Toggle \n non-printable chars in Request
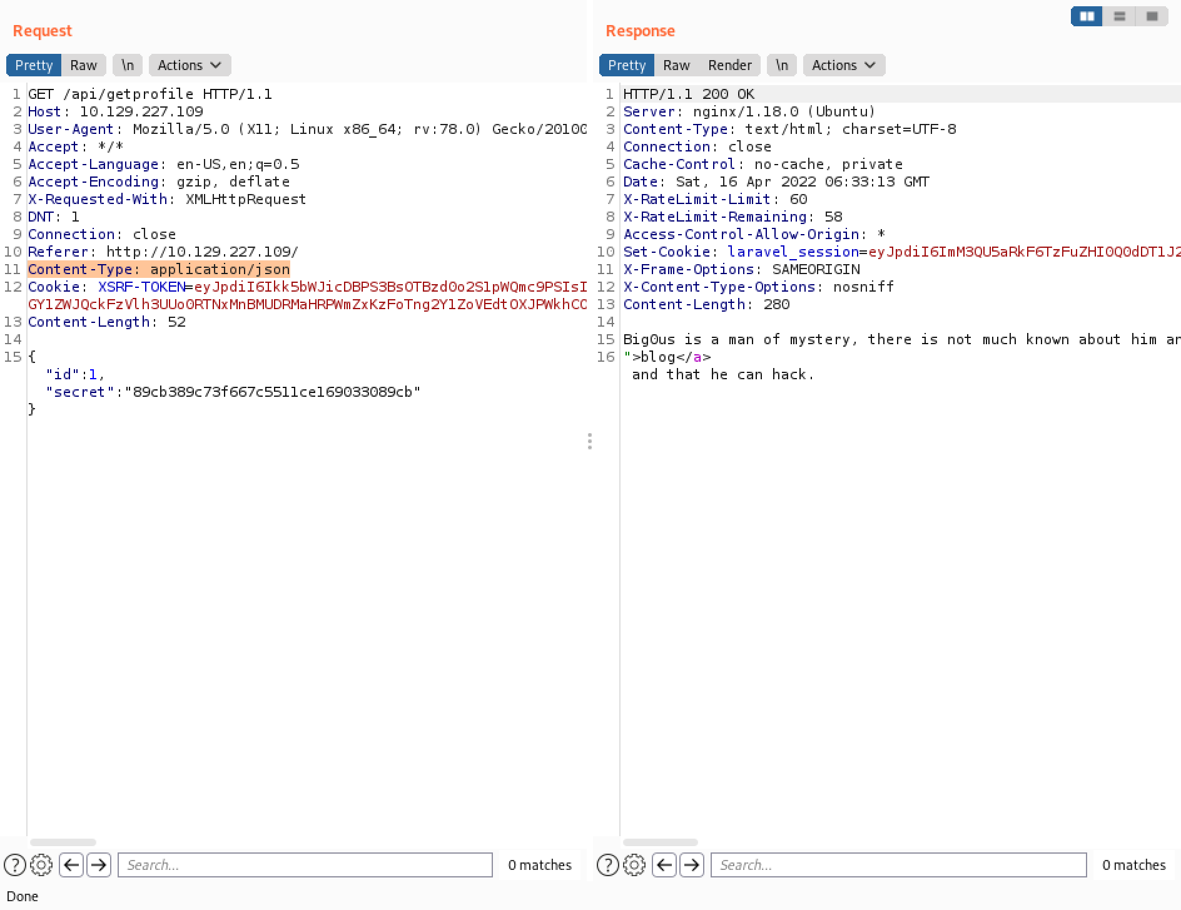This screenshot has width=1181, height=910. pos(128,65)
